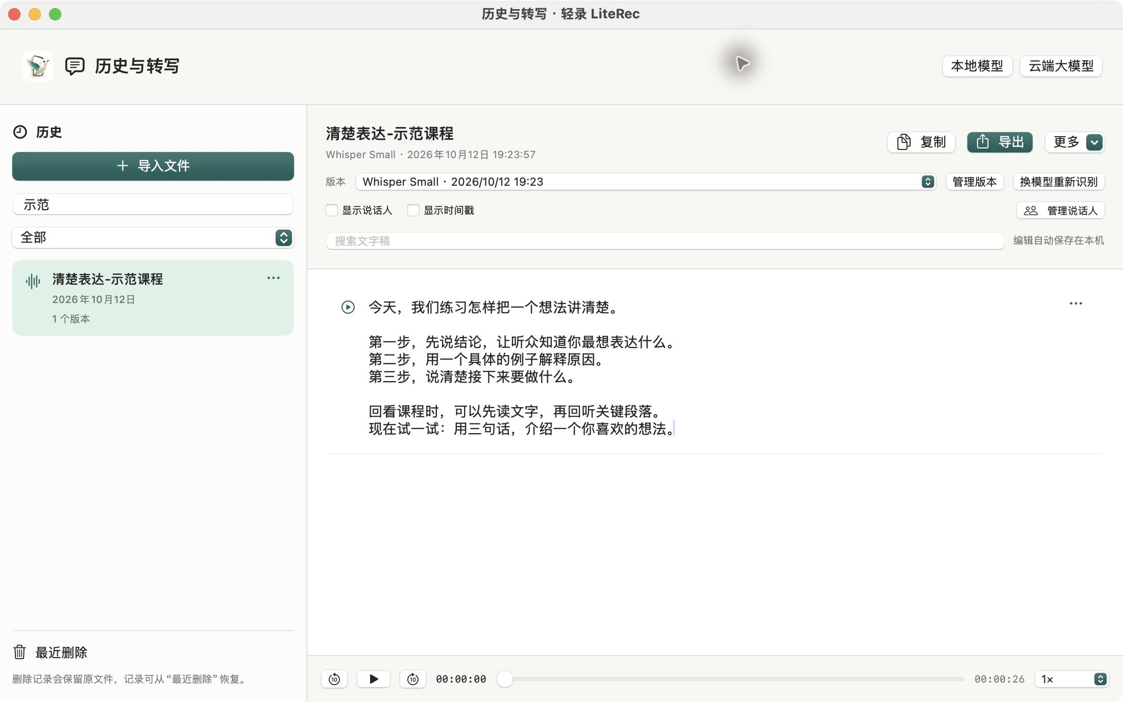Click the waveform icon of 清楚表达-示范课程
This screenshot has width=1123, height=702.
[33, 281]
